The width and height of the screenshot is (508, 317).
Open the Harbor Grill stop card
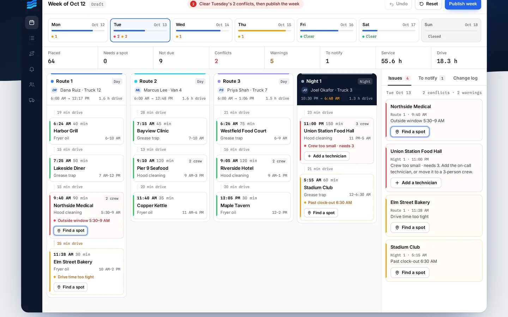point(87,131)
